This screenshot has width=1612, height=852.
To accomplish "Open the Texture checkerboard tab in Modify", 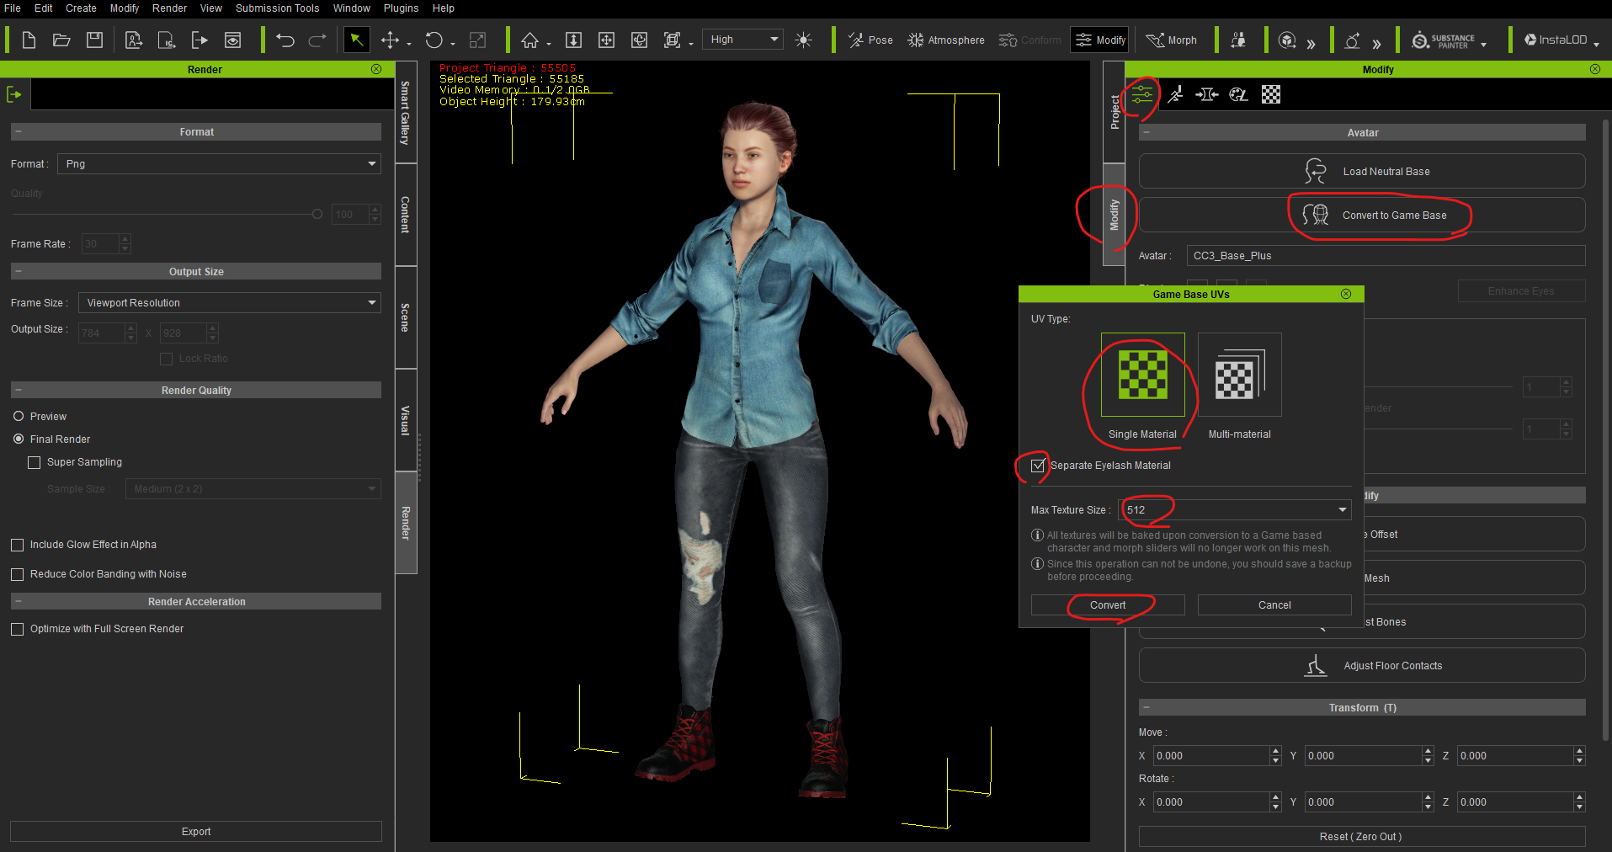I will point(1271,94).
